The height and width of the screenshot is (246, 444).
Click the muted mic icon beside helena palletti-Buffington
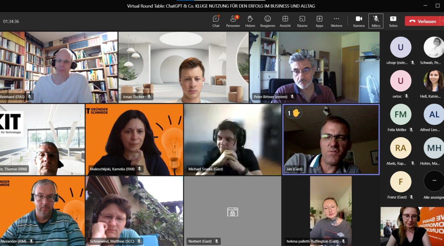pos(343,241)
